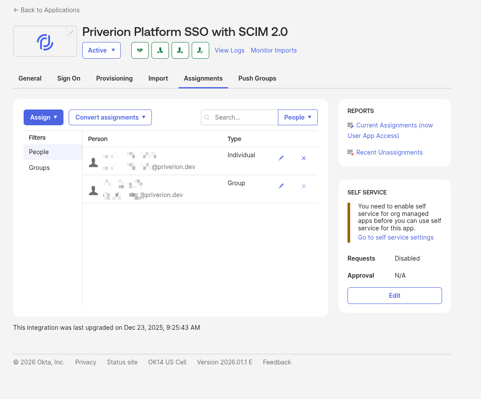Open the View Logs link
This screenshot has height=399, width=481.
(x=229, y=50)
